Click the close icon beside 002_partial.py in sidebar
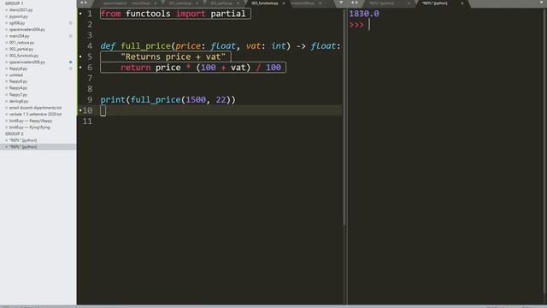The image size is (547, 308). tap(6, 50)
